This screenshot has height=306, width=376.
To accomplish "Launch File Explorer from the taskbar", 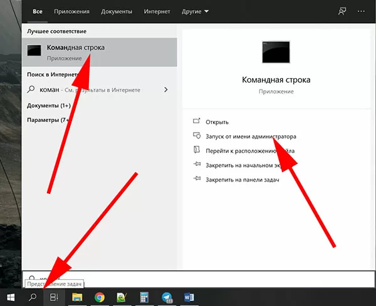I will click(77, 298).
